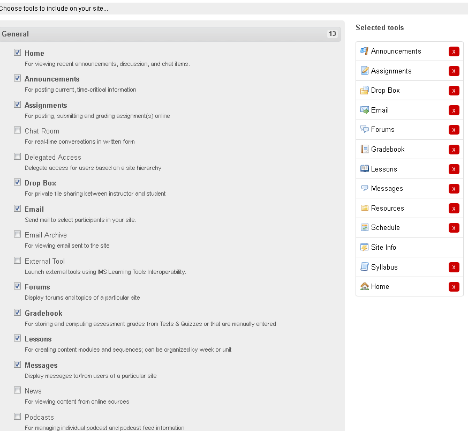Click the Schedule calendar icon in Selected tools
Screen dimensions: 468x431
click(365, 227)
